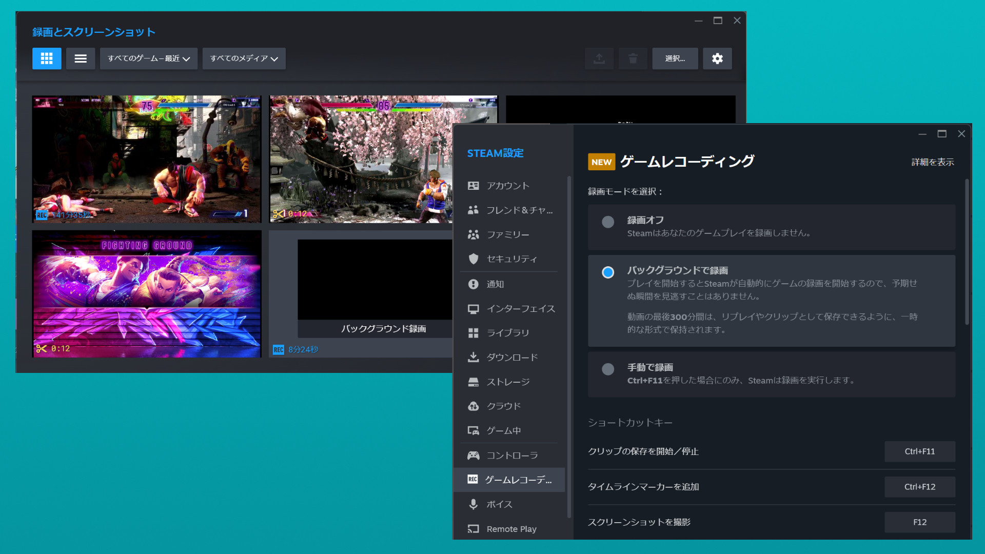Image resolution: width=985 pixels, height=554 pixels.
Task: Click the ショートカットキー section heading
Action: (x=630, y=423)
